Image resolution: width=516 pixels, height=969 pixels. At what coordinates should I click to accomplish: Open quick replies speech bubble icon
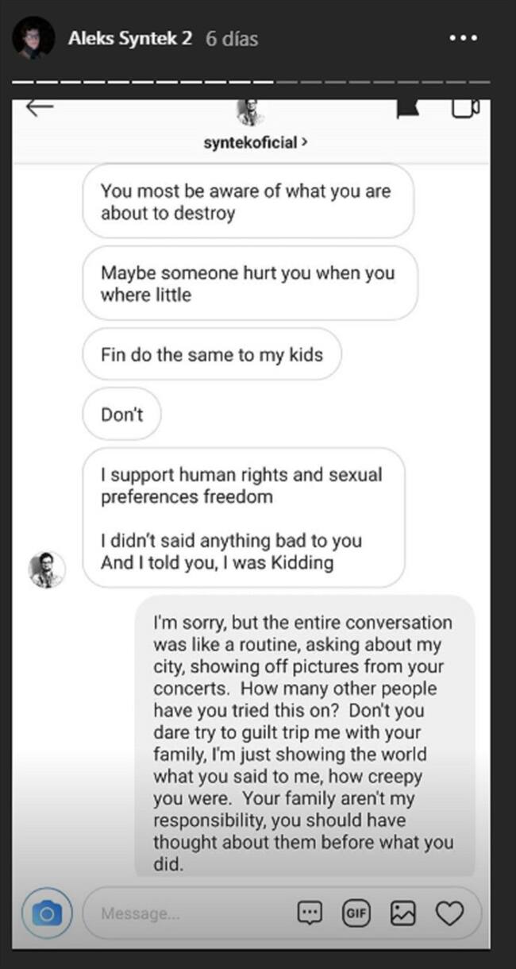[310, 914]
